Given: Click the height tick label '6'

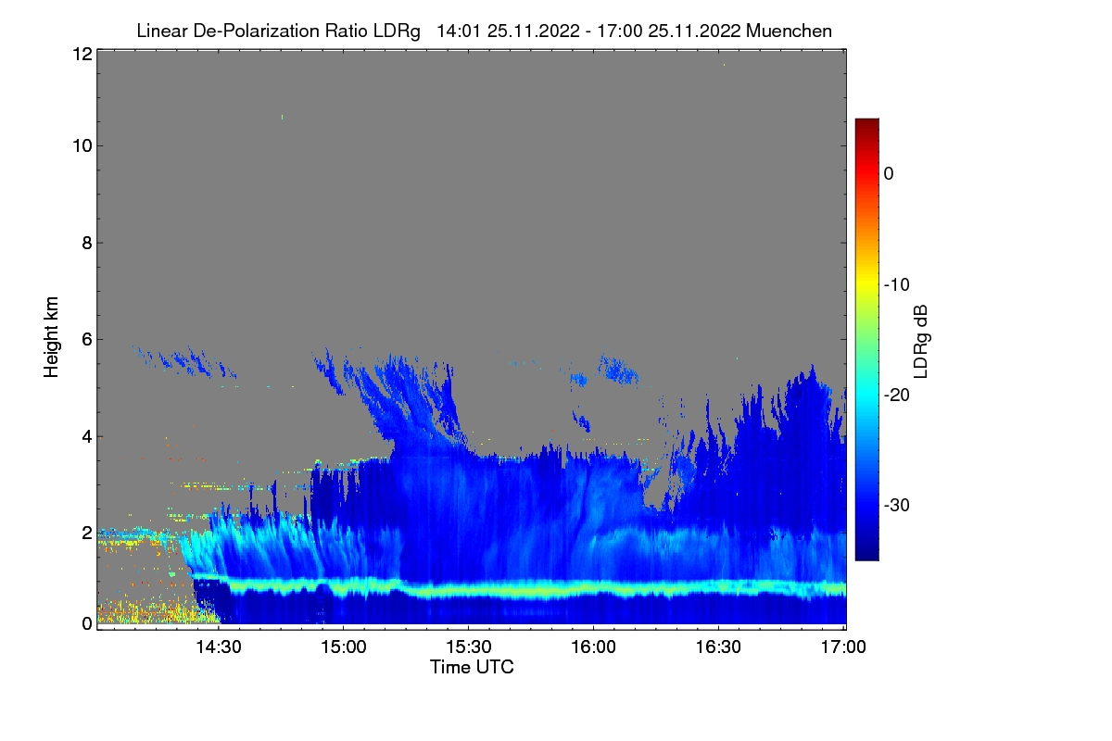Looking at the screenshot, I should click(x=86, y=340).
